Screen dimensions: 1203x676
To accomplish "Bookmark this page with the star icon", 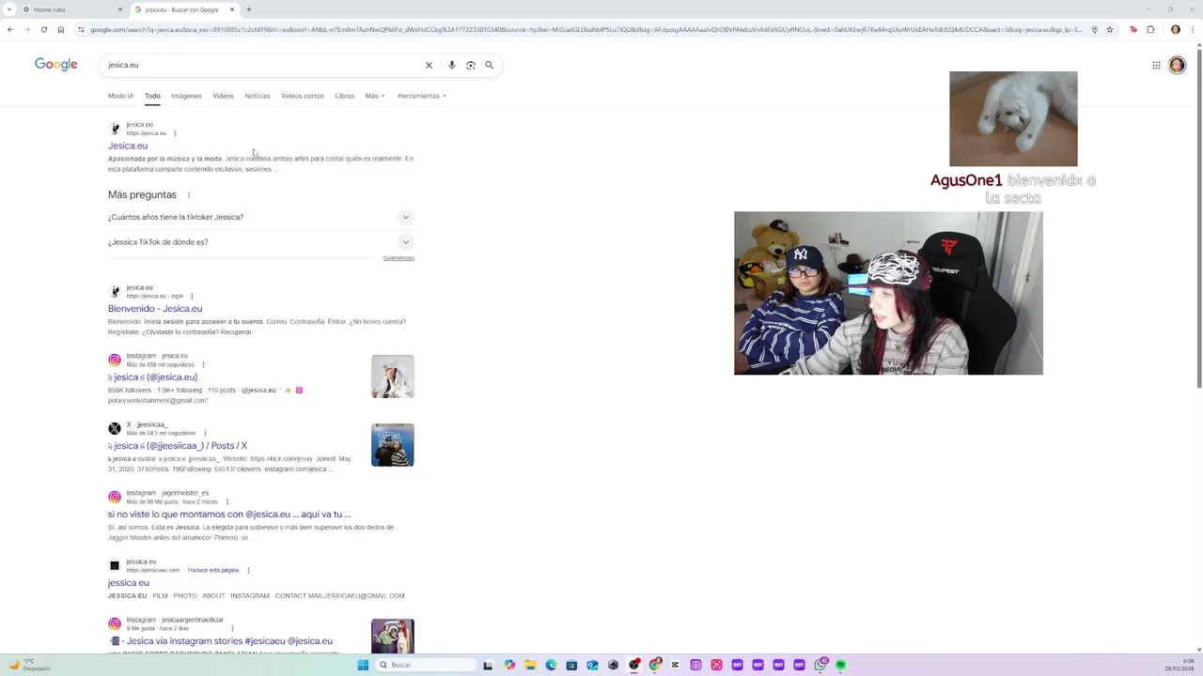I will 1110,29.
